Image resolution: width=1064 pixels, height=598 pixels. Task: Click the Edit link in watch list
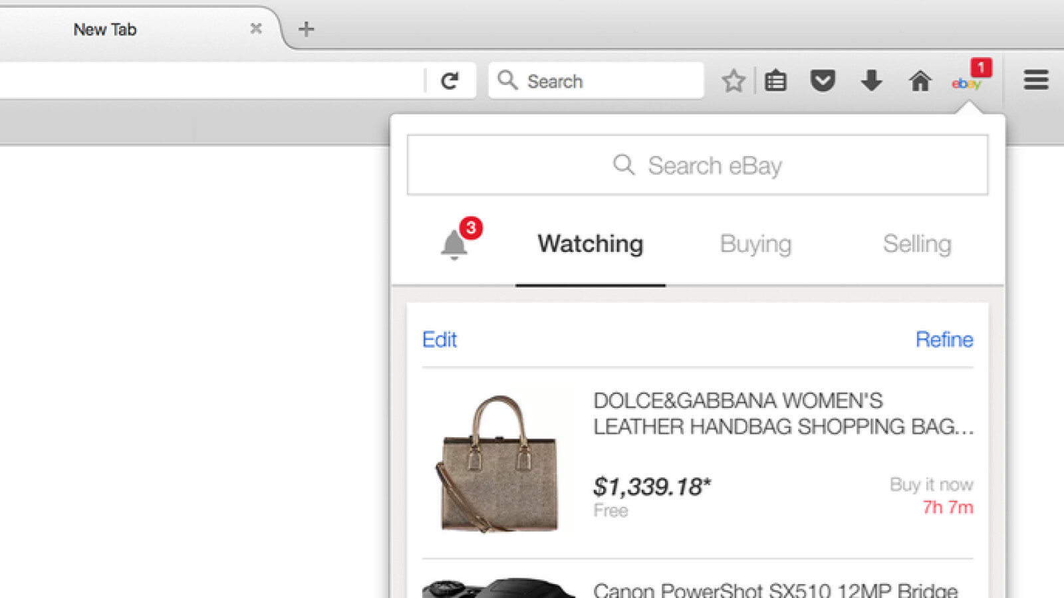440,340
